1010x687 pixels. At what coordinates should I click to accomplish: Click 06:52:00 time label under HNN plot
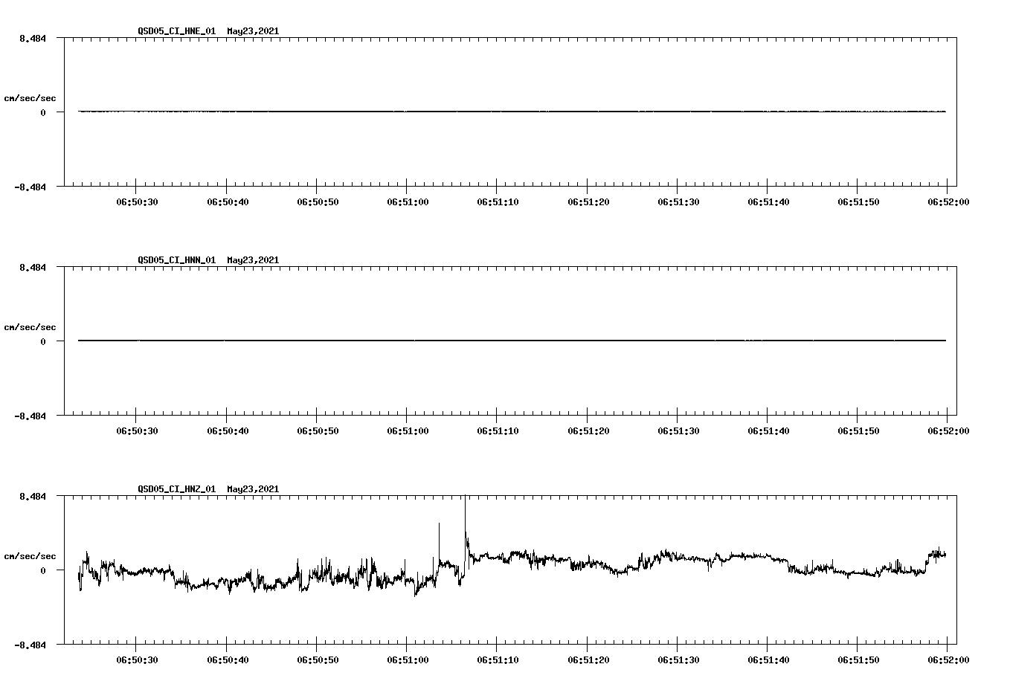pyautogui.click(x=948, y=430)
